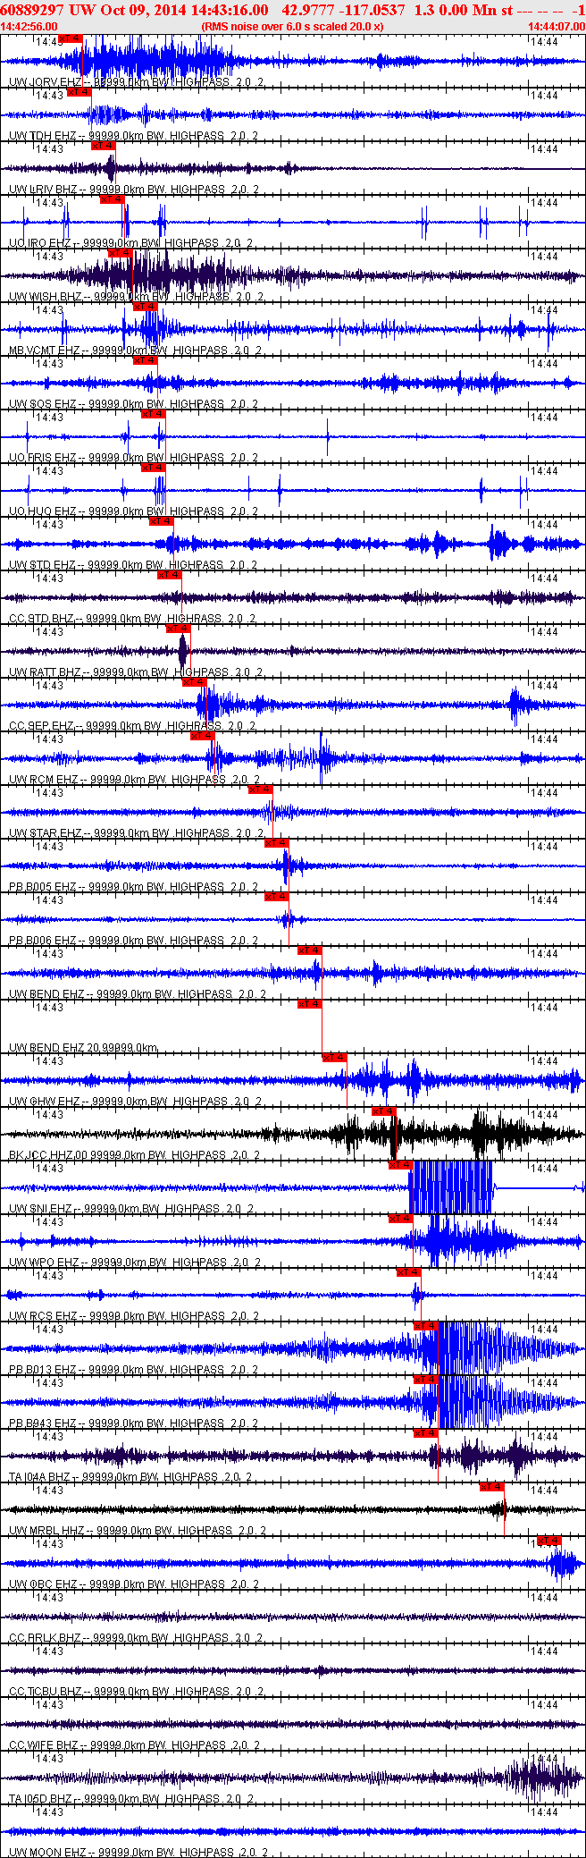
Task: Select the TA I04A BHZ station label
Action: tap(131, 1477)
